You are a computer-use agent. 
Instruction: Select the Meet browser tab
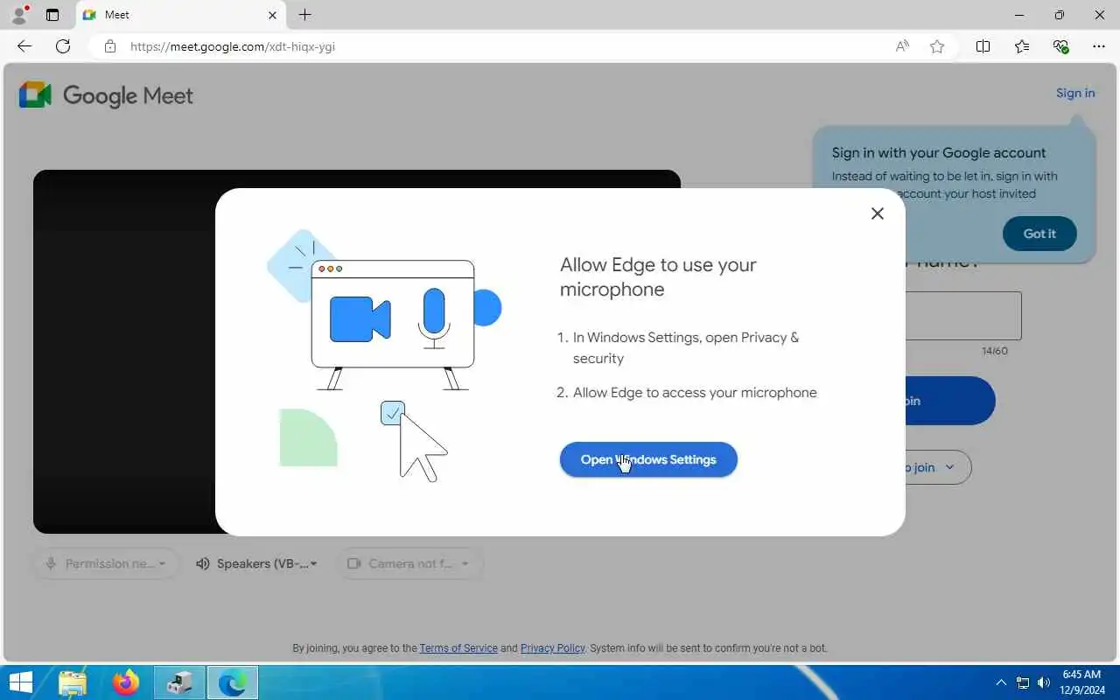tap(179, 15)
